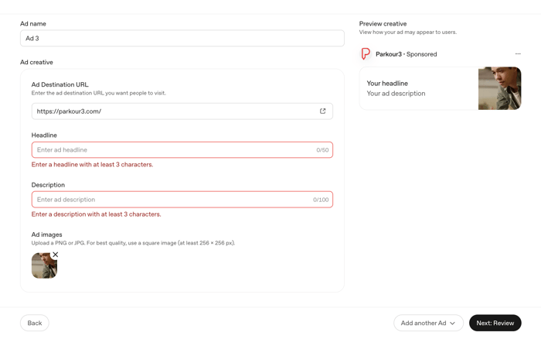Screen dimensions: 541x339
Task: Click 'Your headline' in the preview card
Action: [x=387, y=84]
